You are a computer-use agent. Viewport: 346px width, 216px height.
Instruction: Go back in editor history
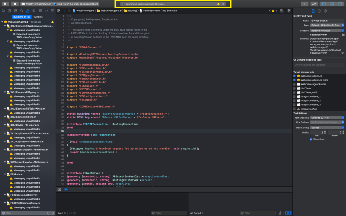(64, 11)
